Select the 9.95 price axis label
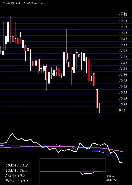Viewport: 132px width, 185px height. click(122, 110)
